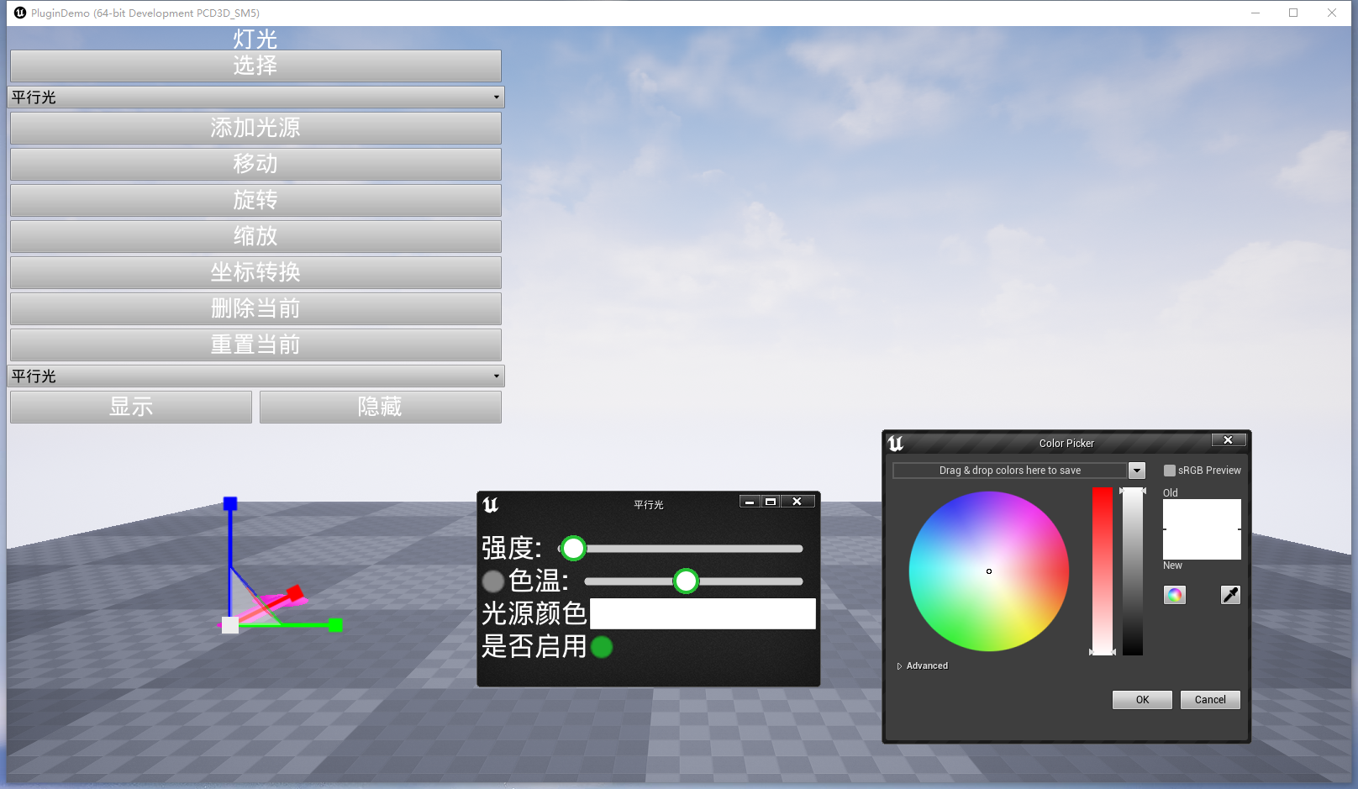Image resolution: width=1358 pixels, height=789 pixels.
Task: Click 旋转 to rotate the light
Action: [255, 200]
